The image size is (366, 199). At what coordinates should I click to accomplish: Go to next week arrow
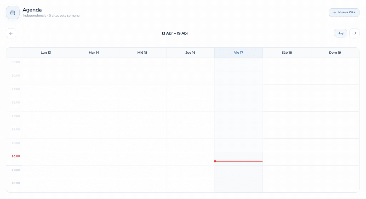coord(354,33)
